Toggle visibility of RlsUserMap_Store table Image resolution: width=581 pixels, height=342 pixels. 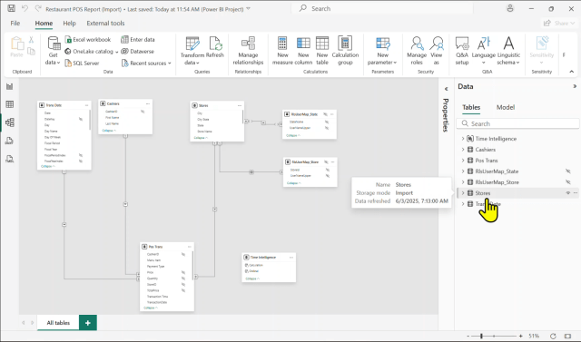pyautogui.click(x=567, y=182)
